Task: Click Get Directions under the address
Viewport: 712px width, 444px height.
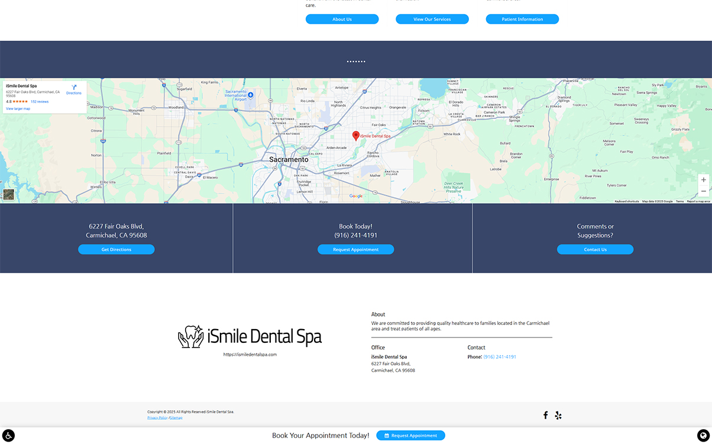Action: pos(116,249)
